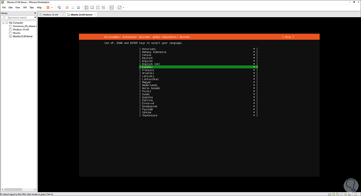The image size is (361, 196).
Task: Select Deutsch language option
Action: point(199,58)
